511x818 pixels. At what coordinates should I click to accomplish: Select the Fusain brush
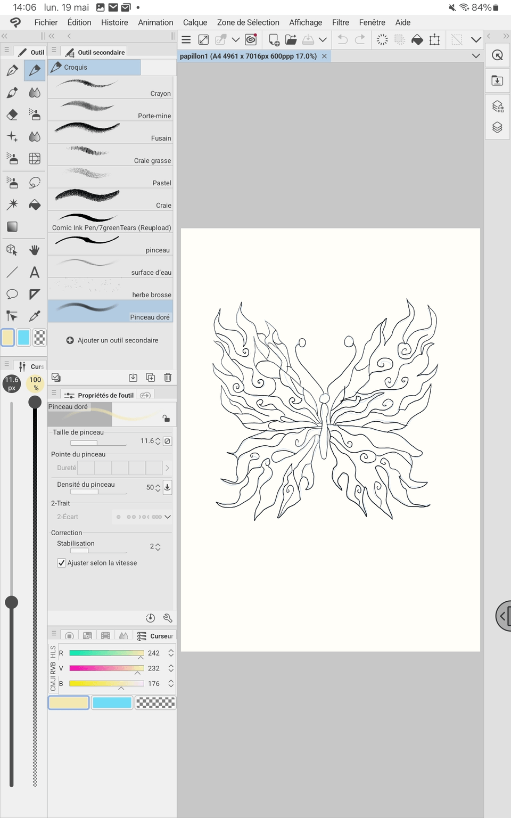110,132
